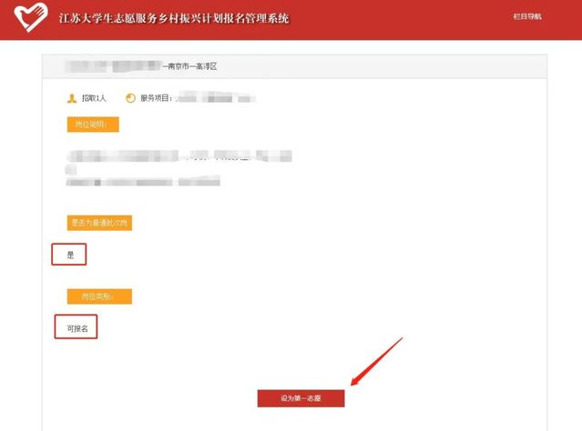Click the orange circle icon before 服务项目

pyautogui.click(x=130, y=97)
